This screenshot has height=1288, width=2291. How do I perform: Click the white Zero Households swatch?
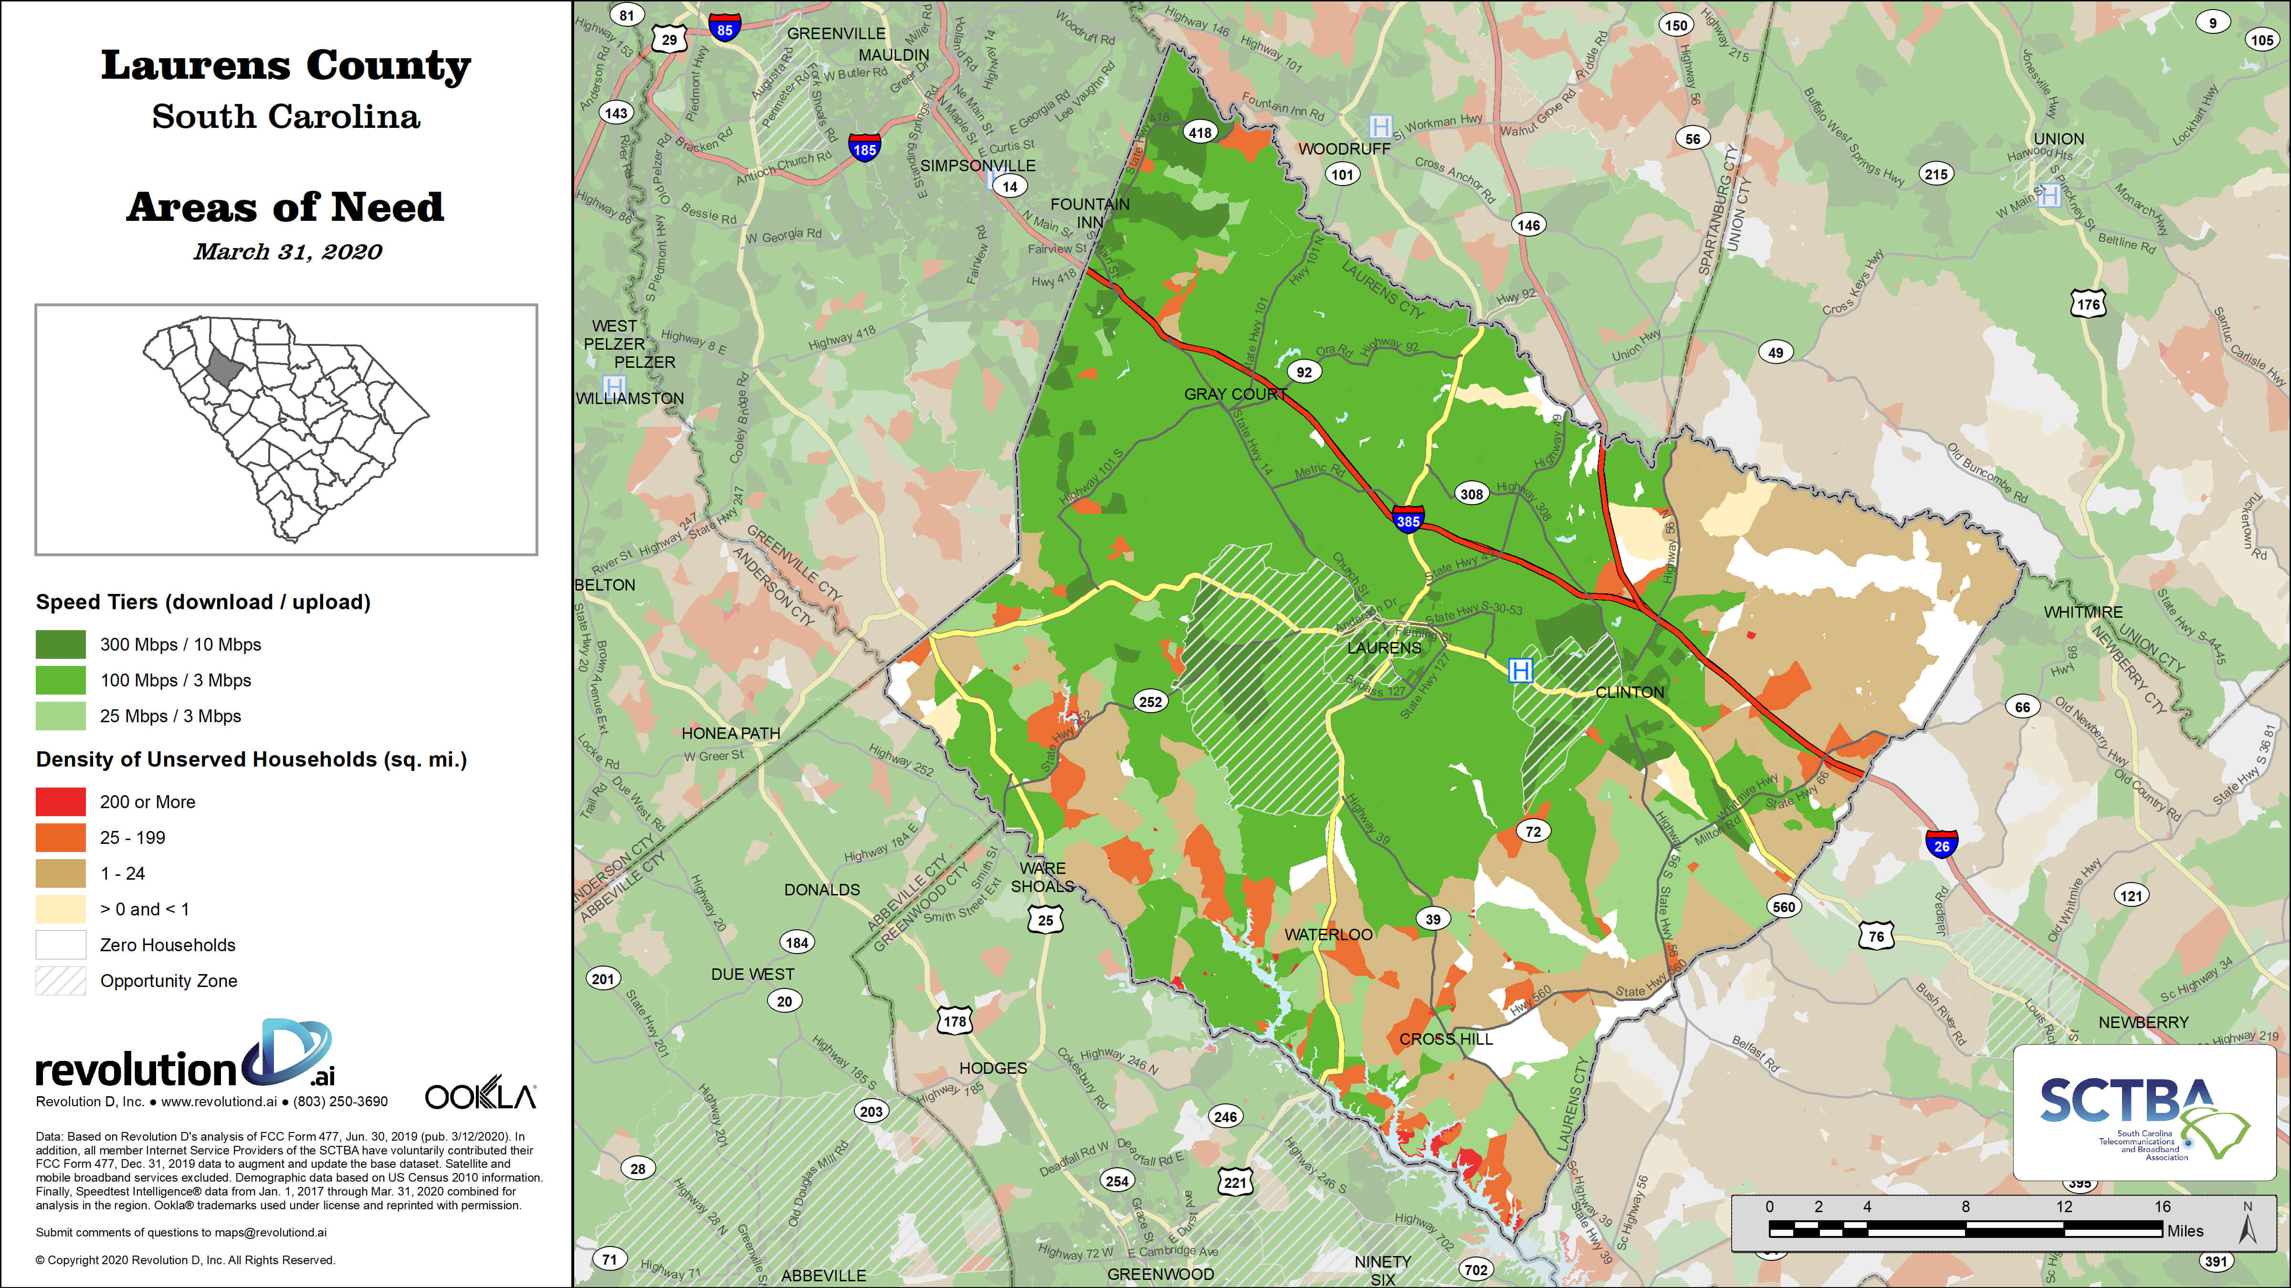[x=61, y=944]
